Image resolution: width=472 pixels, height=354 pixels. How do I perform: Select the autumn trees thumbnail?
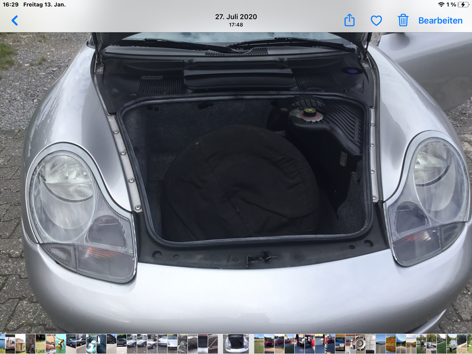(391, 344)
